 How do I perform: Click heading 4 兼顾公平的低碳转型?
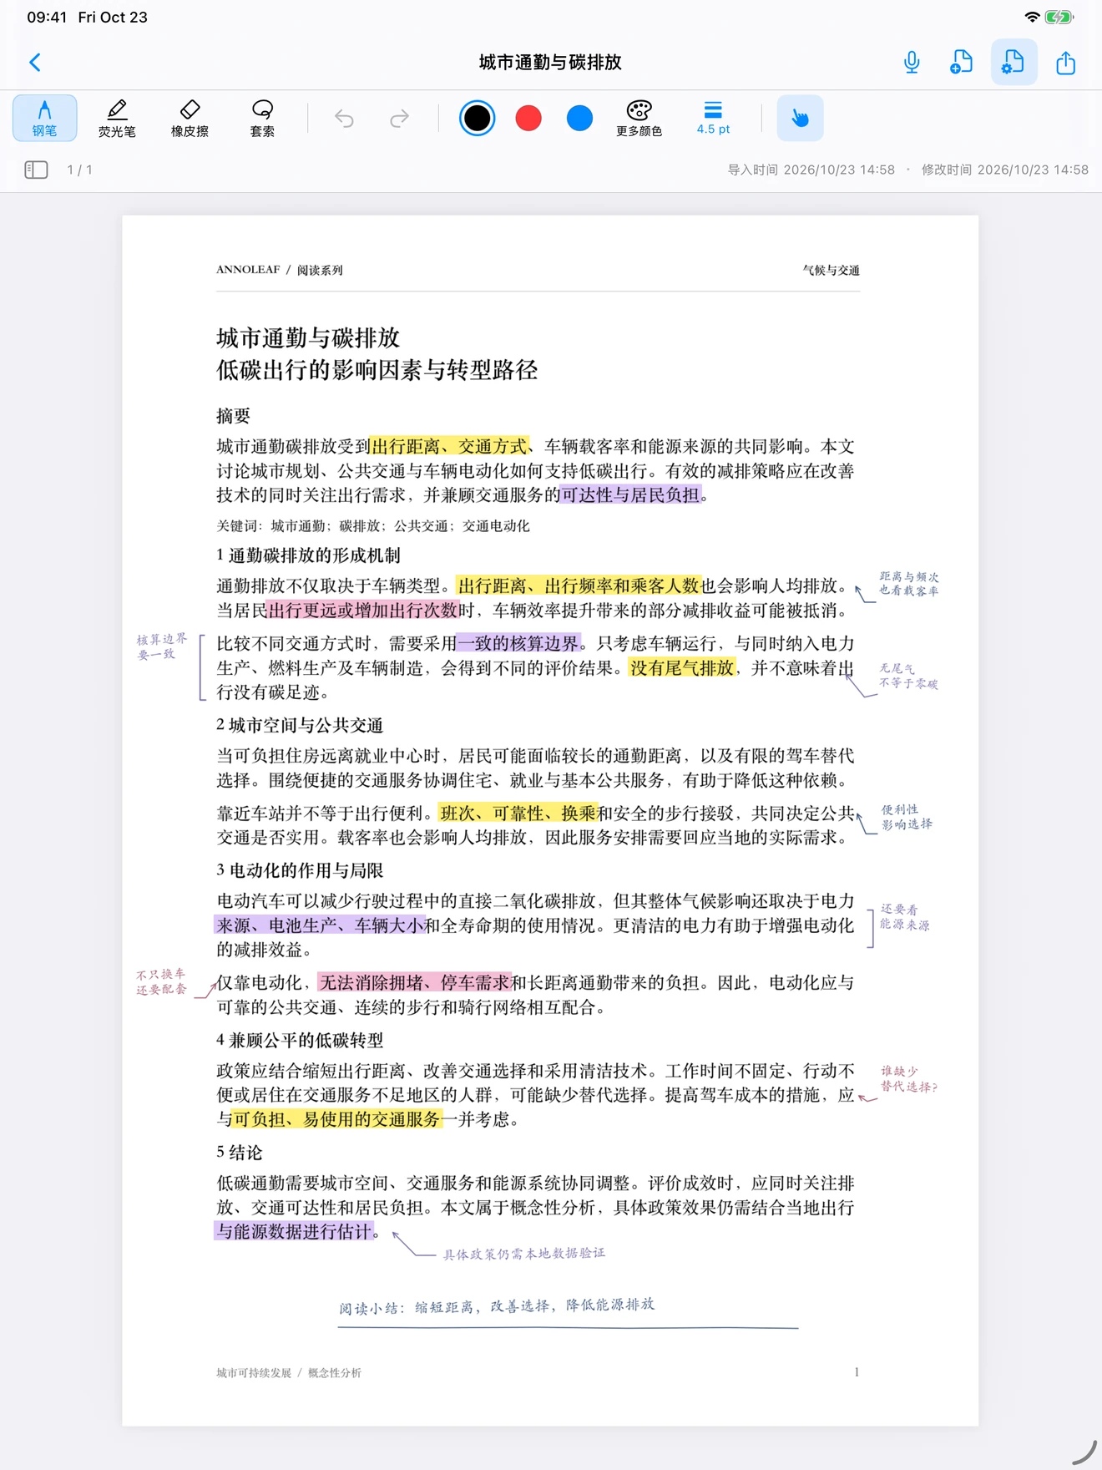pyautogui.click(x=299, y=1041)
